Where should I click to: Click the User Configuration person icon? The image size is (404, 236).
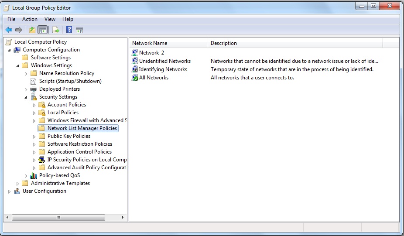(x=17, y=191)
